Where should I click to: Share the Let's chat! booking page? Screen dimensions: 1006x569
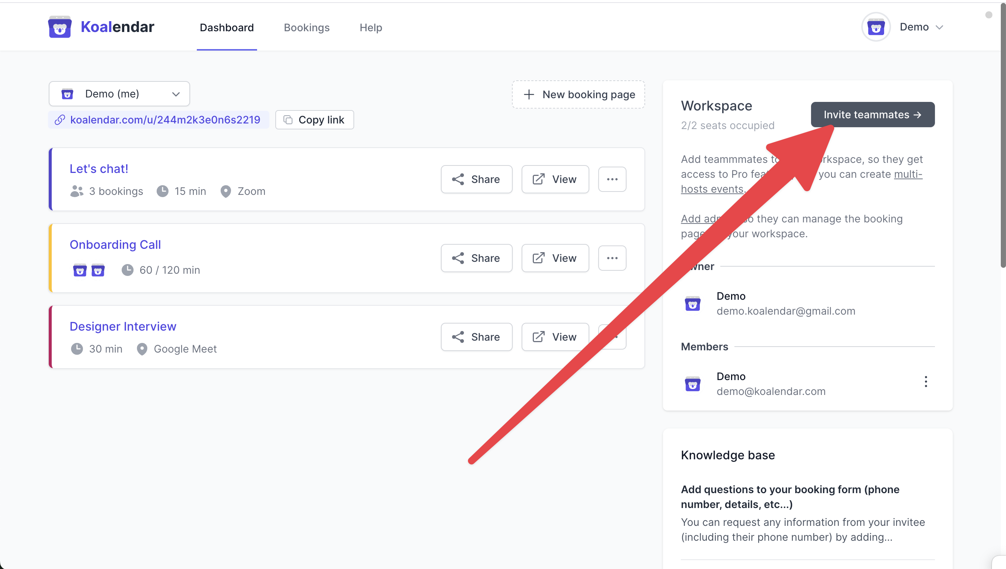[x=477, y=179]
